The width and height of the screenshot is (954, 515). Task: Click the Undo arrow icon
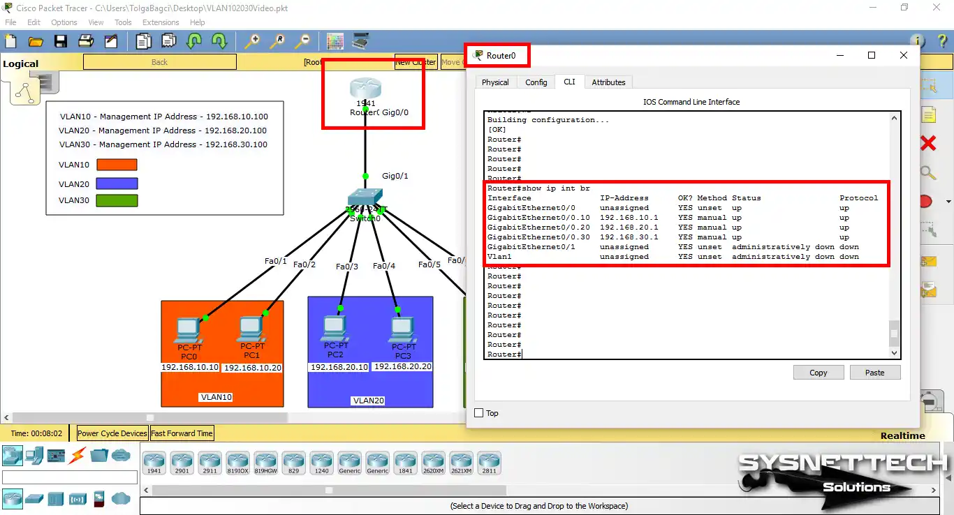tap(193, 42)
